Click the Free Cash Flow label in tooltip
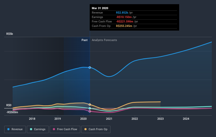Screen dimensions: 216x137 click(x=102, y=21)
